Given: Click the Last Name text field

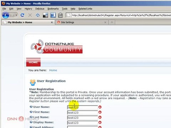Looking at the screenshot, I should (x=82, y=118).
